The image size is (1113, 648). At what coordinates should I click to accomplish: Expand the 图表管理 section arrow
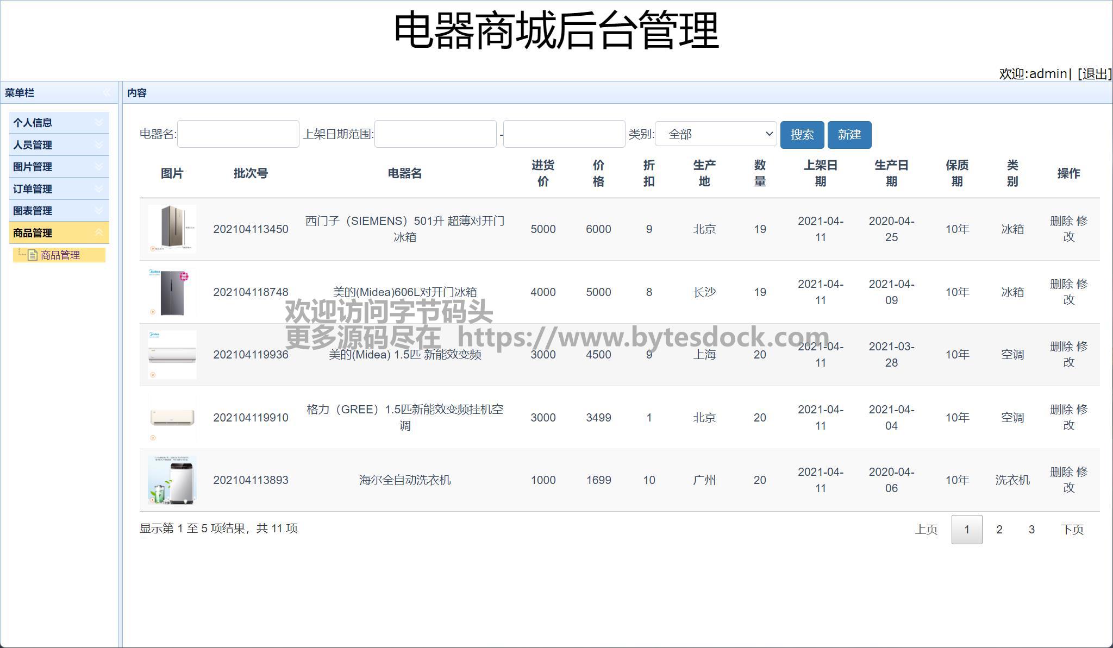coord(99,211)
